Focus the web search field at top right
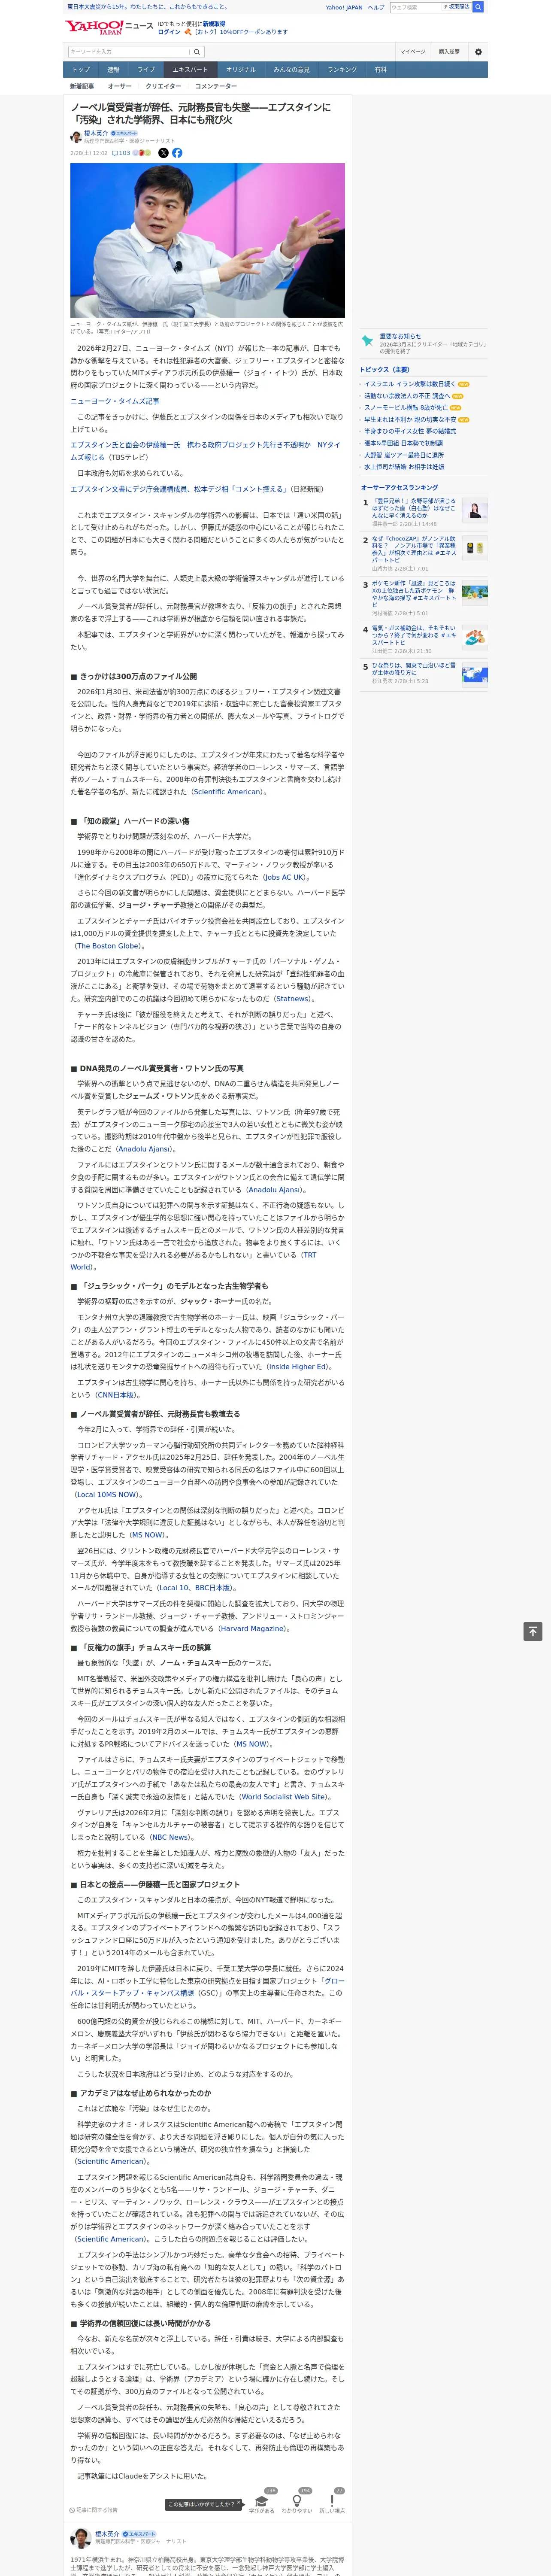Image resolution: width=551 pixels, height=2576 pixels. coord(416,7)
